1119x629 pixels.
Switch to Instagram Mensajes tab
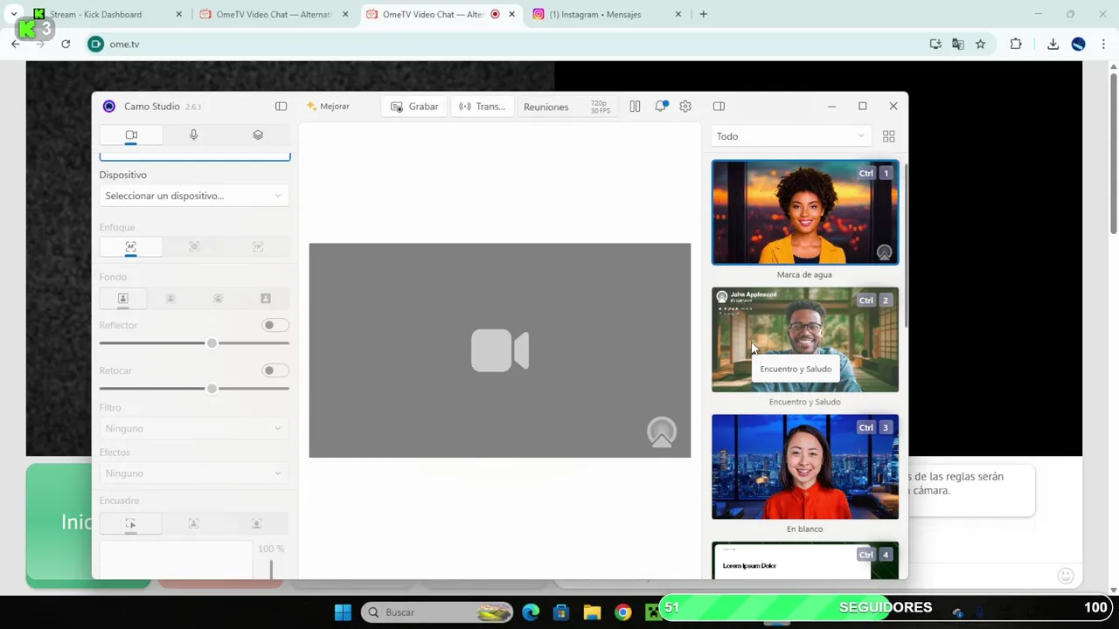pos(603,14)
